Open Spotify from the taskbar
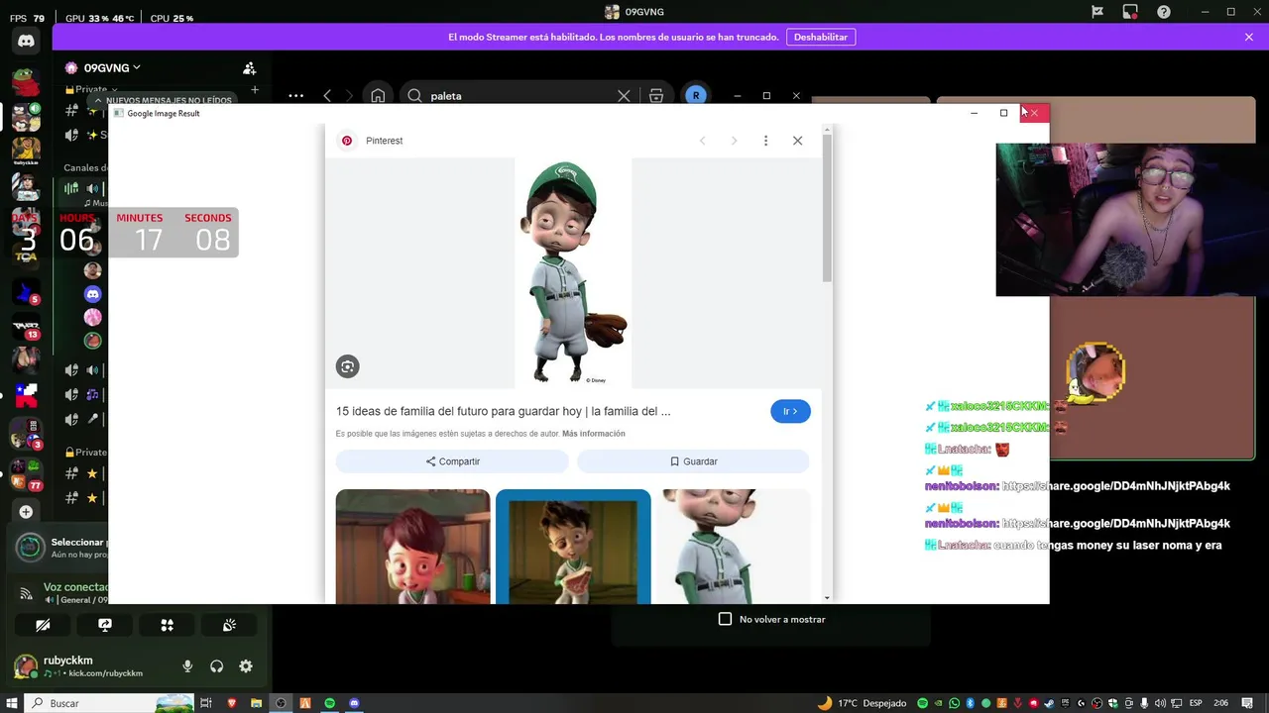The image size is (1269, 713). point(330,703)
